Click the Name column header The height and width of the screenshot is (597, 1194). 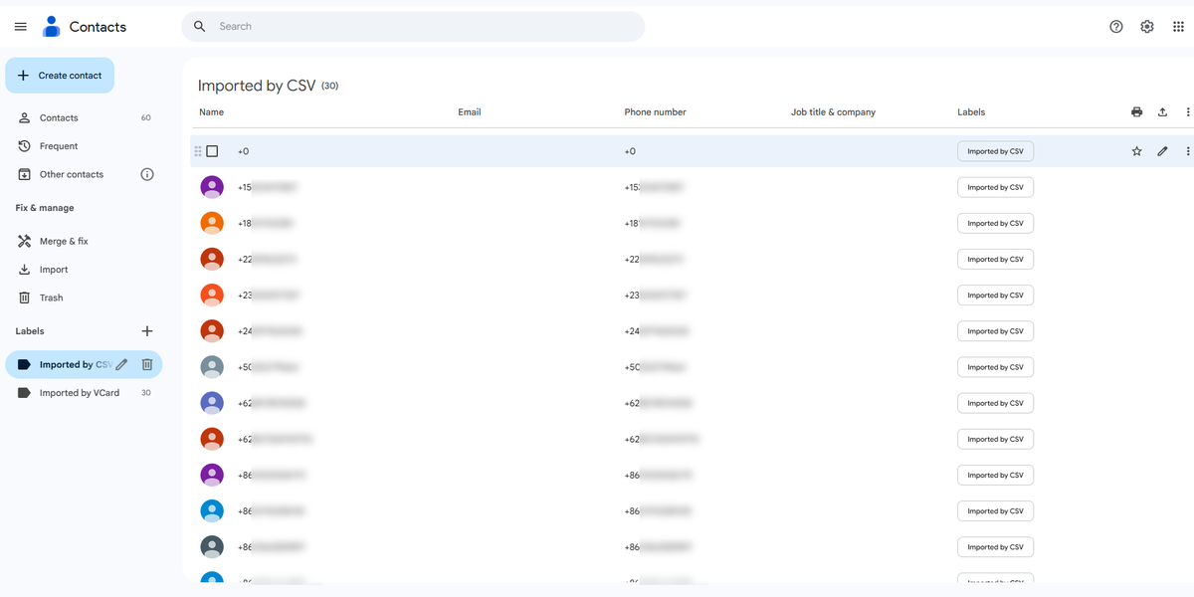[211, 112]
